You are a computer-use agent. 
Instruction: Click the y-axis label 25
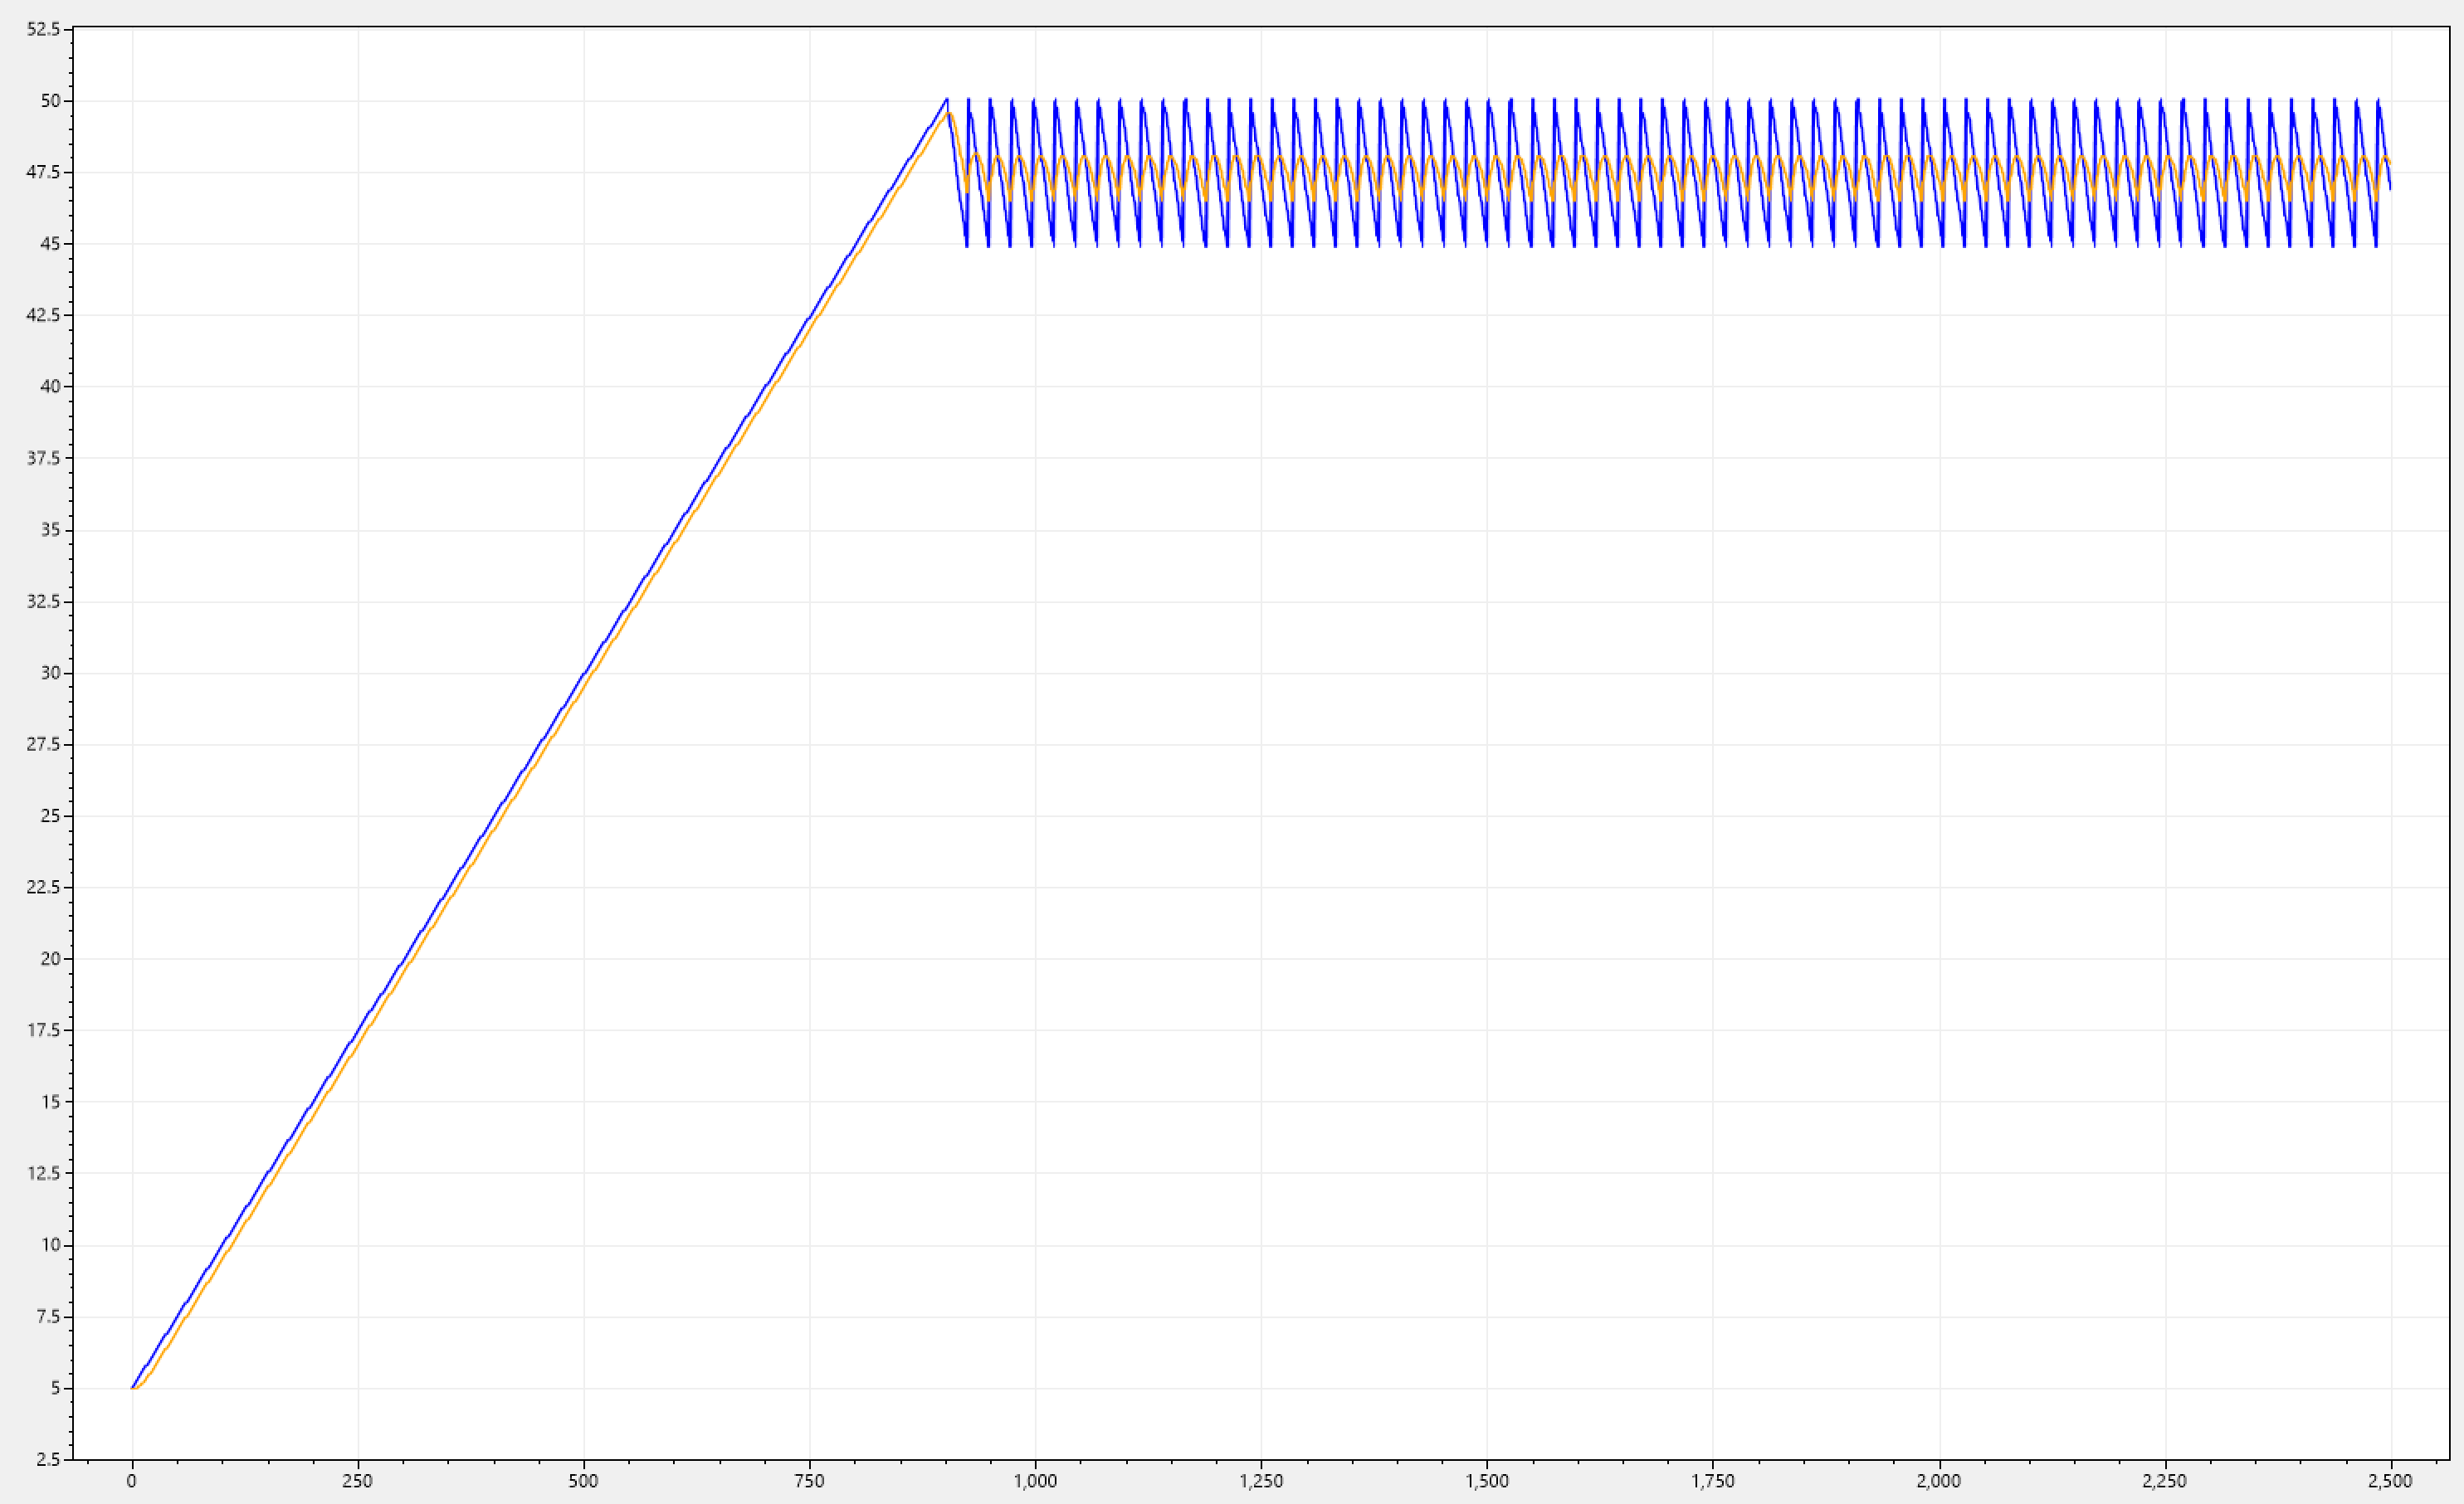[50, 816]
